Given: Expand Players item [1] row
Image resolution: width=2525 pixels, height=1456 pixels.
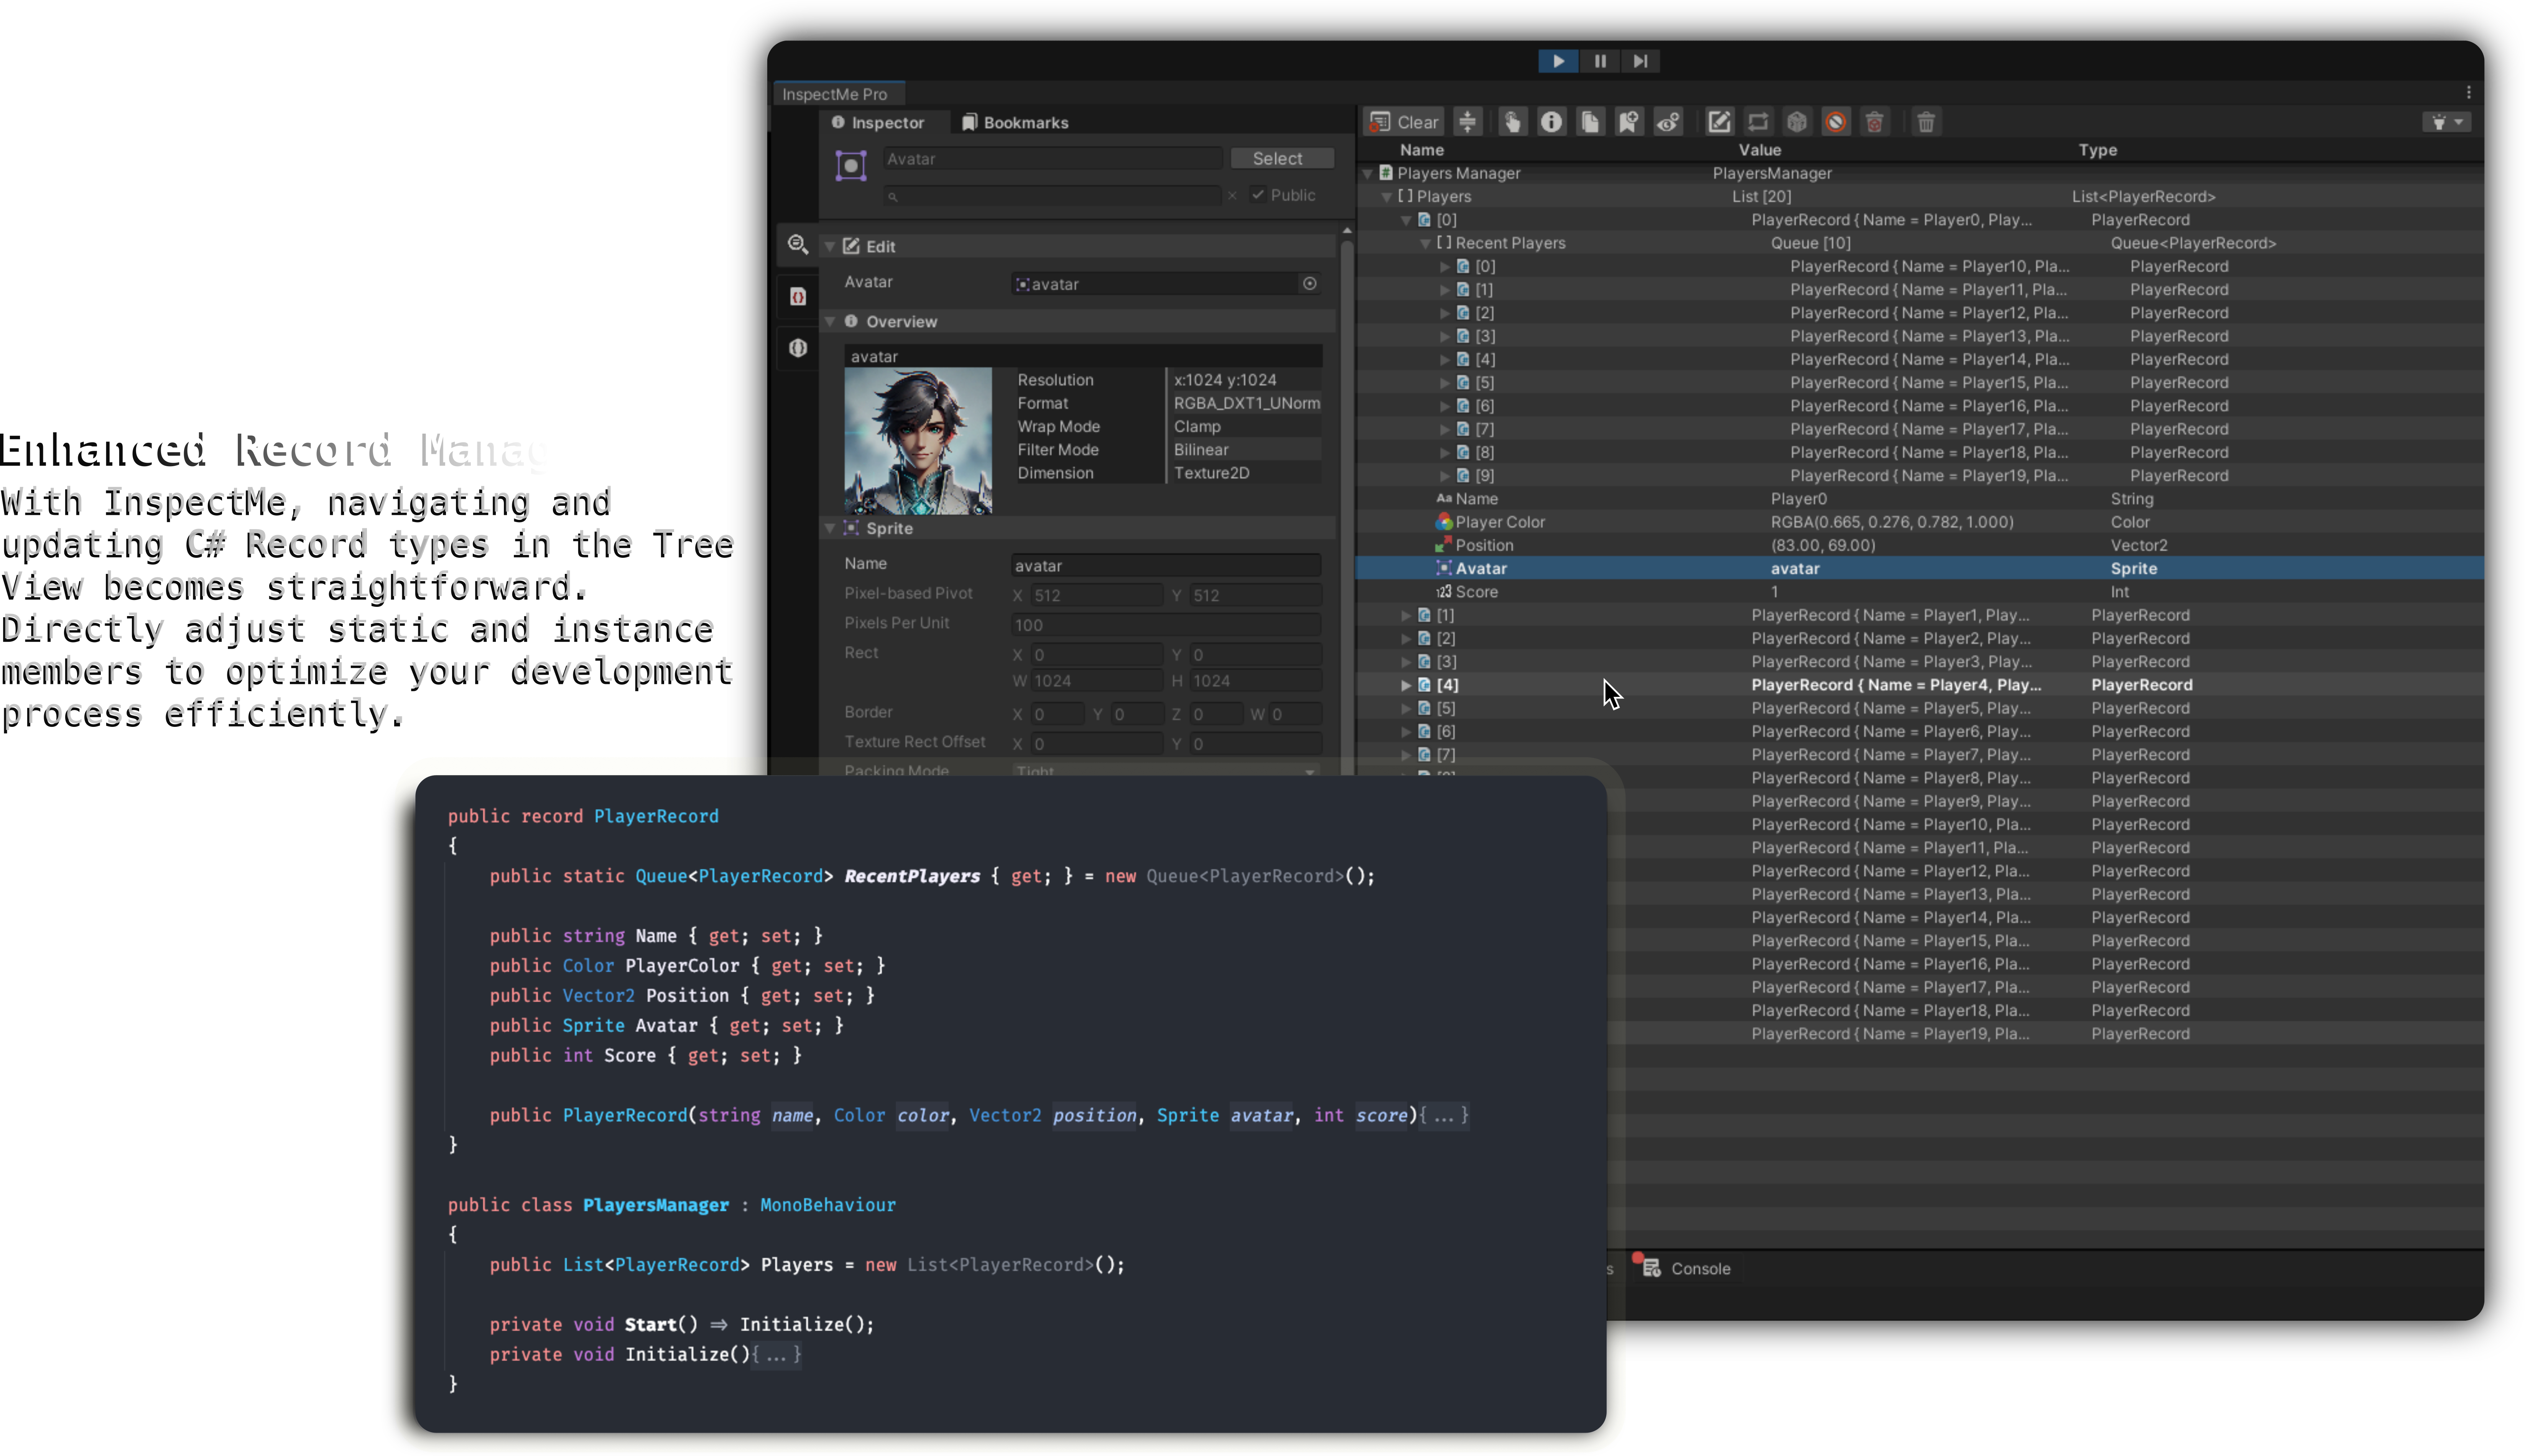Looking at the screenshot, I should (1406, 615).
